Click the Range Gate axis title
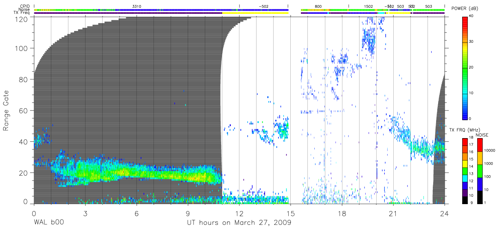Image resolution: width=500 pixels, height=231 pixels. point(6,110)
